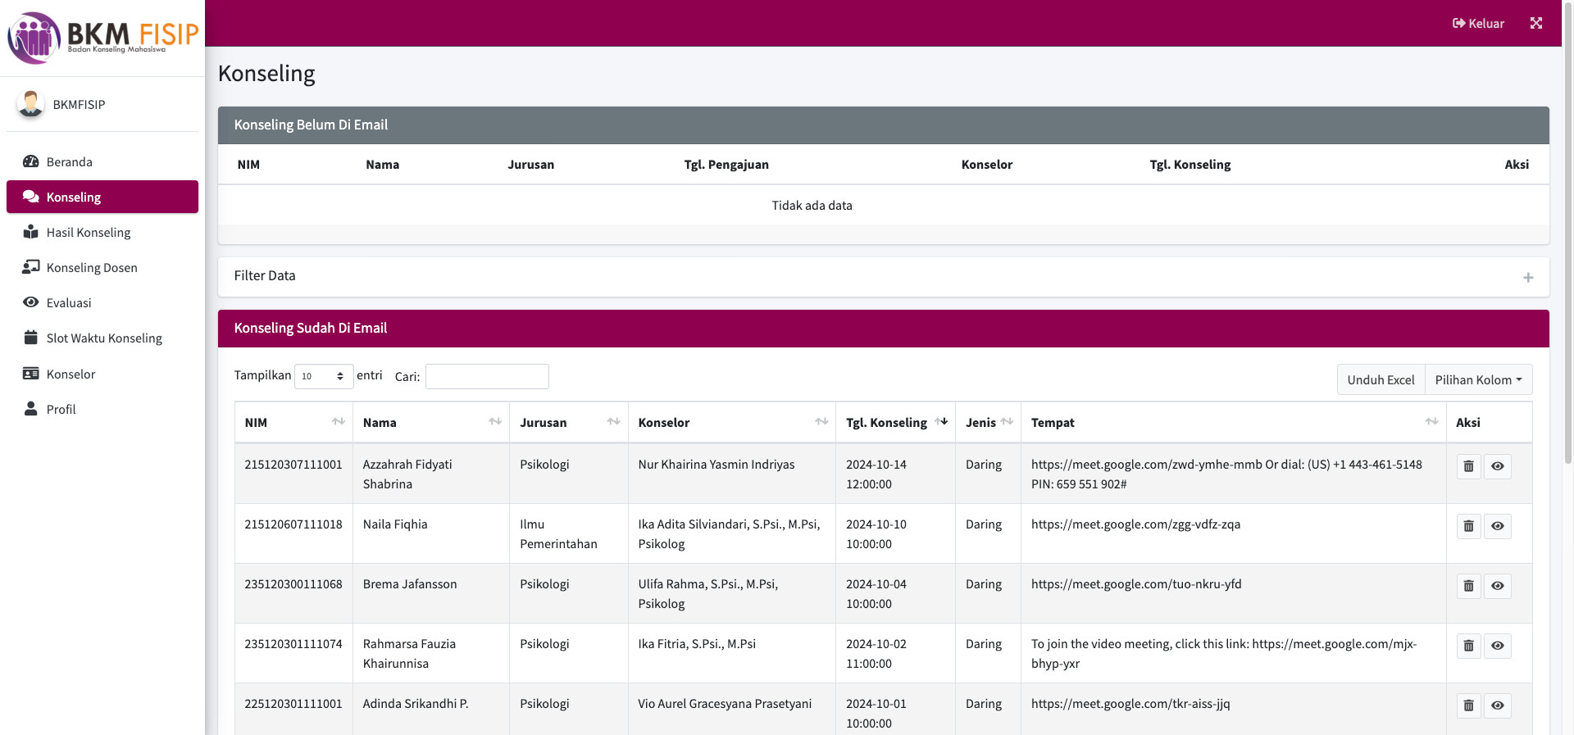Click the Cari search input field

pos(487,376)
